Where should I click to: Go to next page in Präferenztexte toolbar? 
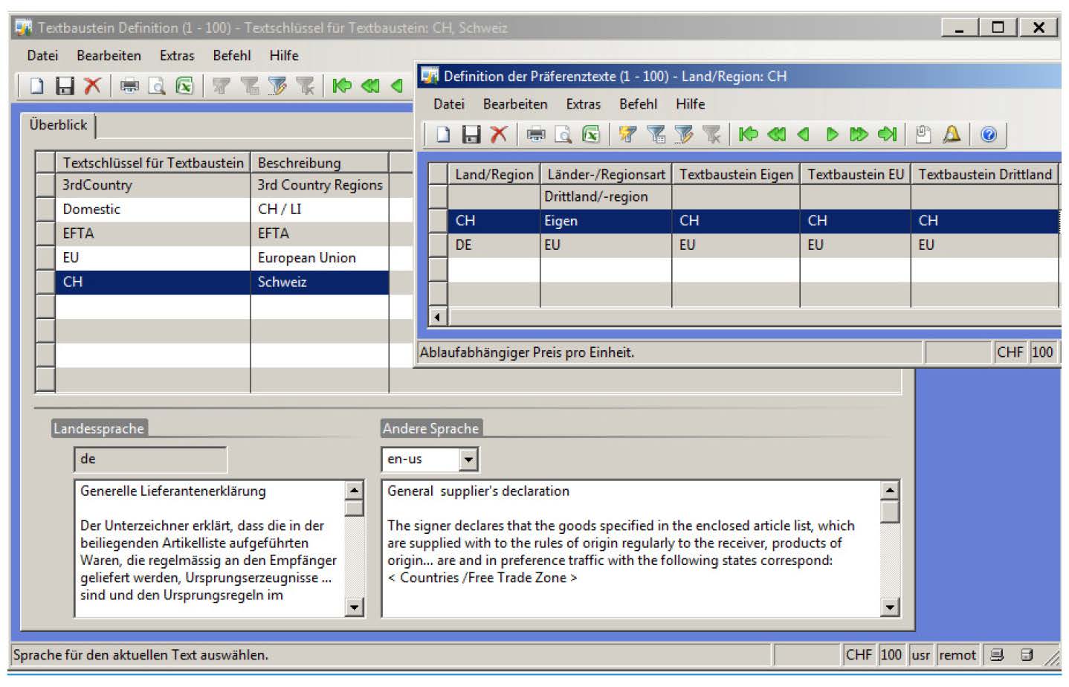tap(859, 134)
